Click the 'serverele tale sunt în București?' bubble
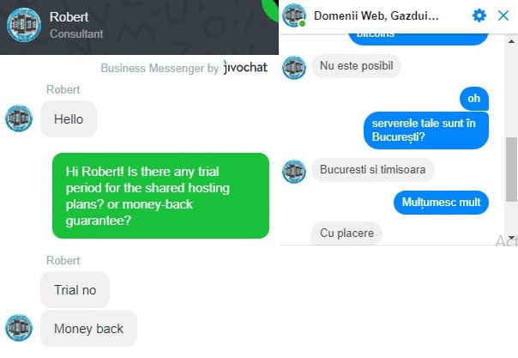The height and width of the screenshot is (358, 518). (x=426, y=130)
